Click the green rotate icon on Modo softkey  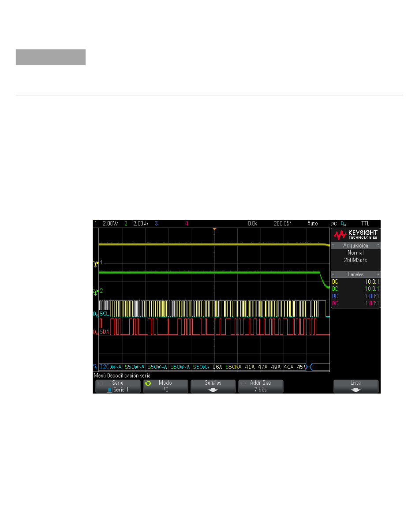148,383
